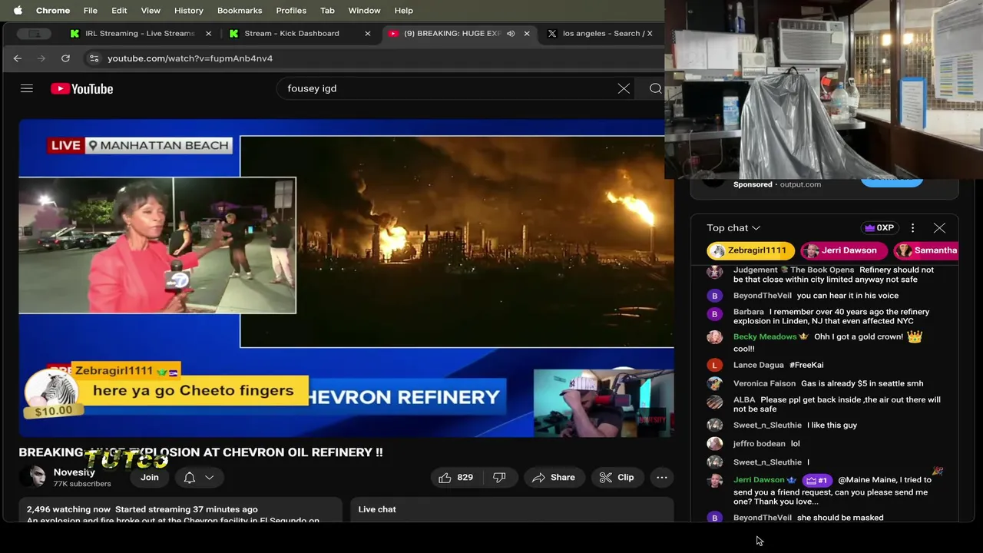Click BeyondTheVeil avatar beside 'you can hear it'
983x553 pixels.
[x=715, y=296]
